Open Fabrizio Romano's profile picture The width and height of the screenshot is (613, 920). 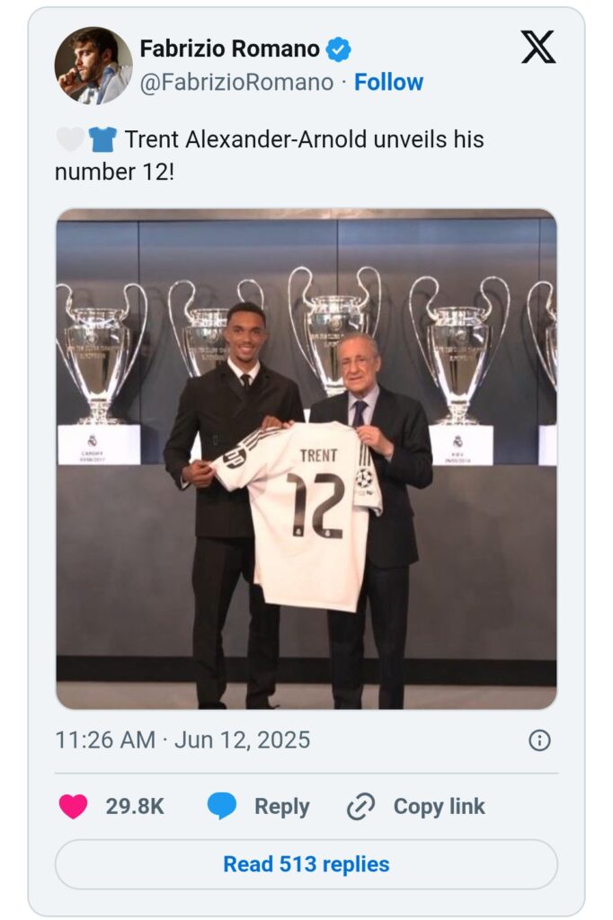point(93,66)
